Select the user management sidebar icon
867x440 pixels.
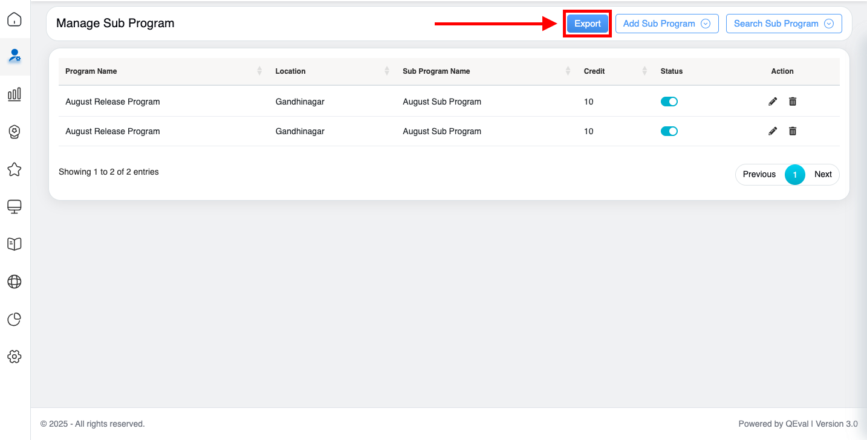(15, 56)
